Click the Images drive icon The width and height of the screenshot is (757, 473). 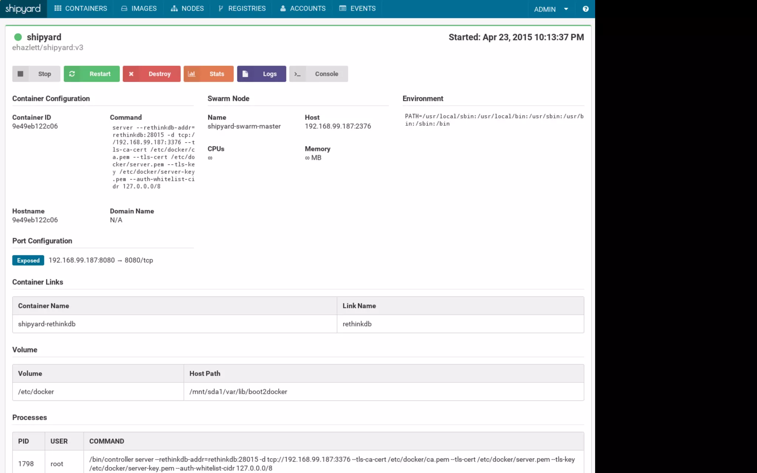click(x=124, y=8)
